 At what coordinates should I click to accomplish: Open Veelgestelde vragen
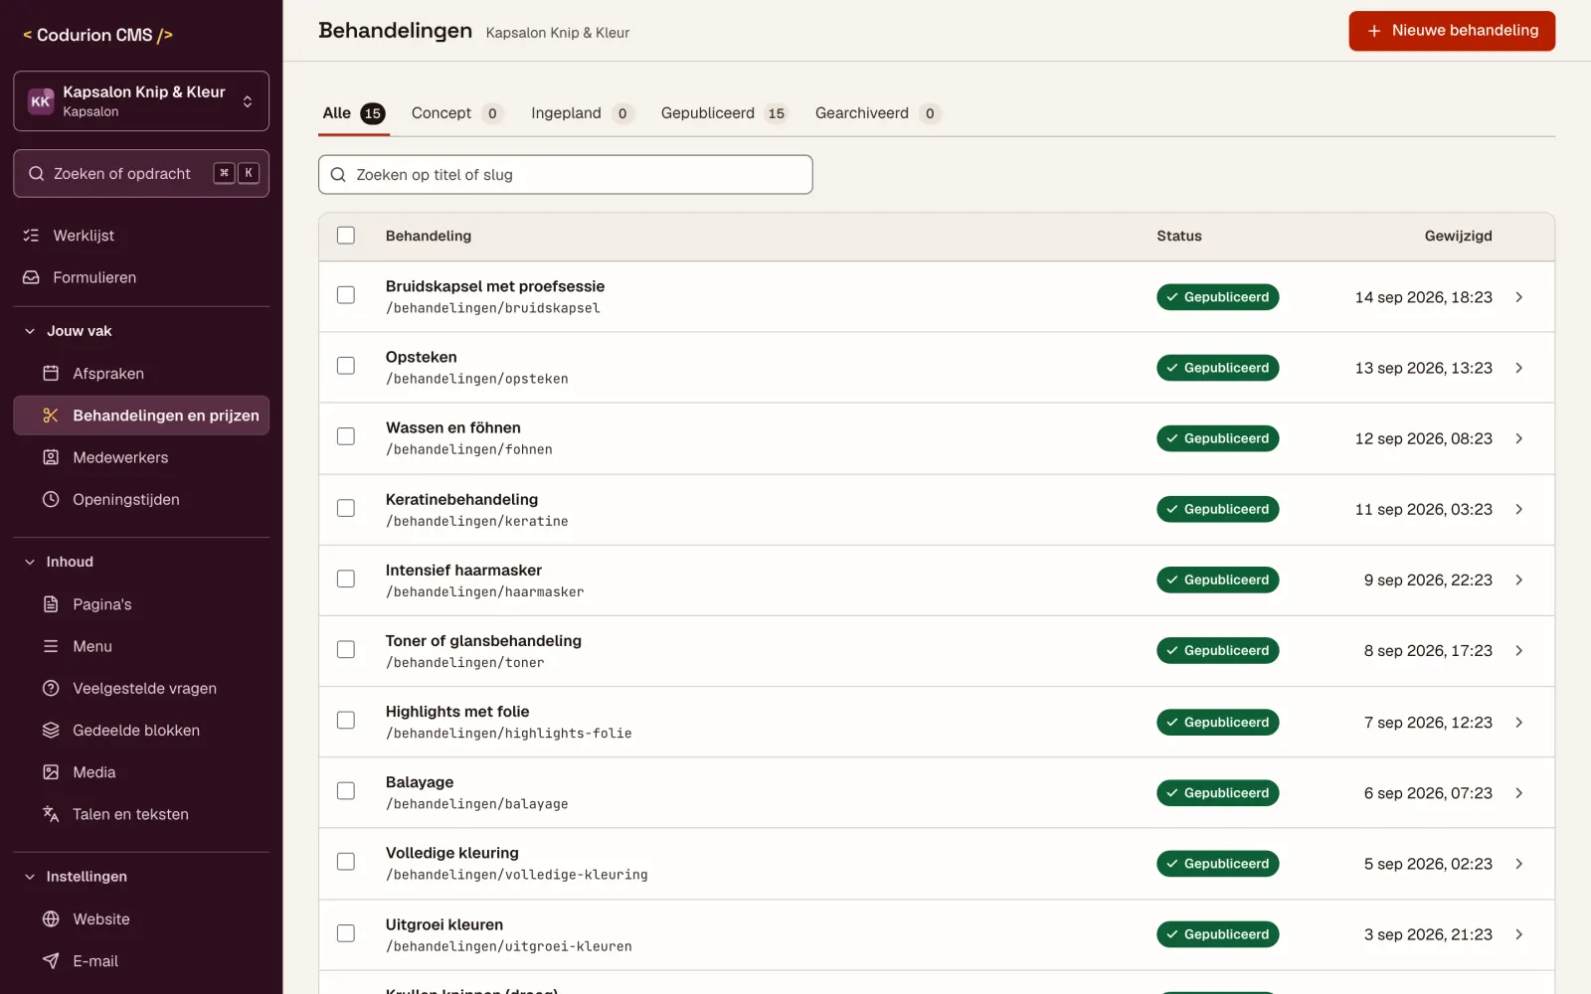click(141, 688)
